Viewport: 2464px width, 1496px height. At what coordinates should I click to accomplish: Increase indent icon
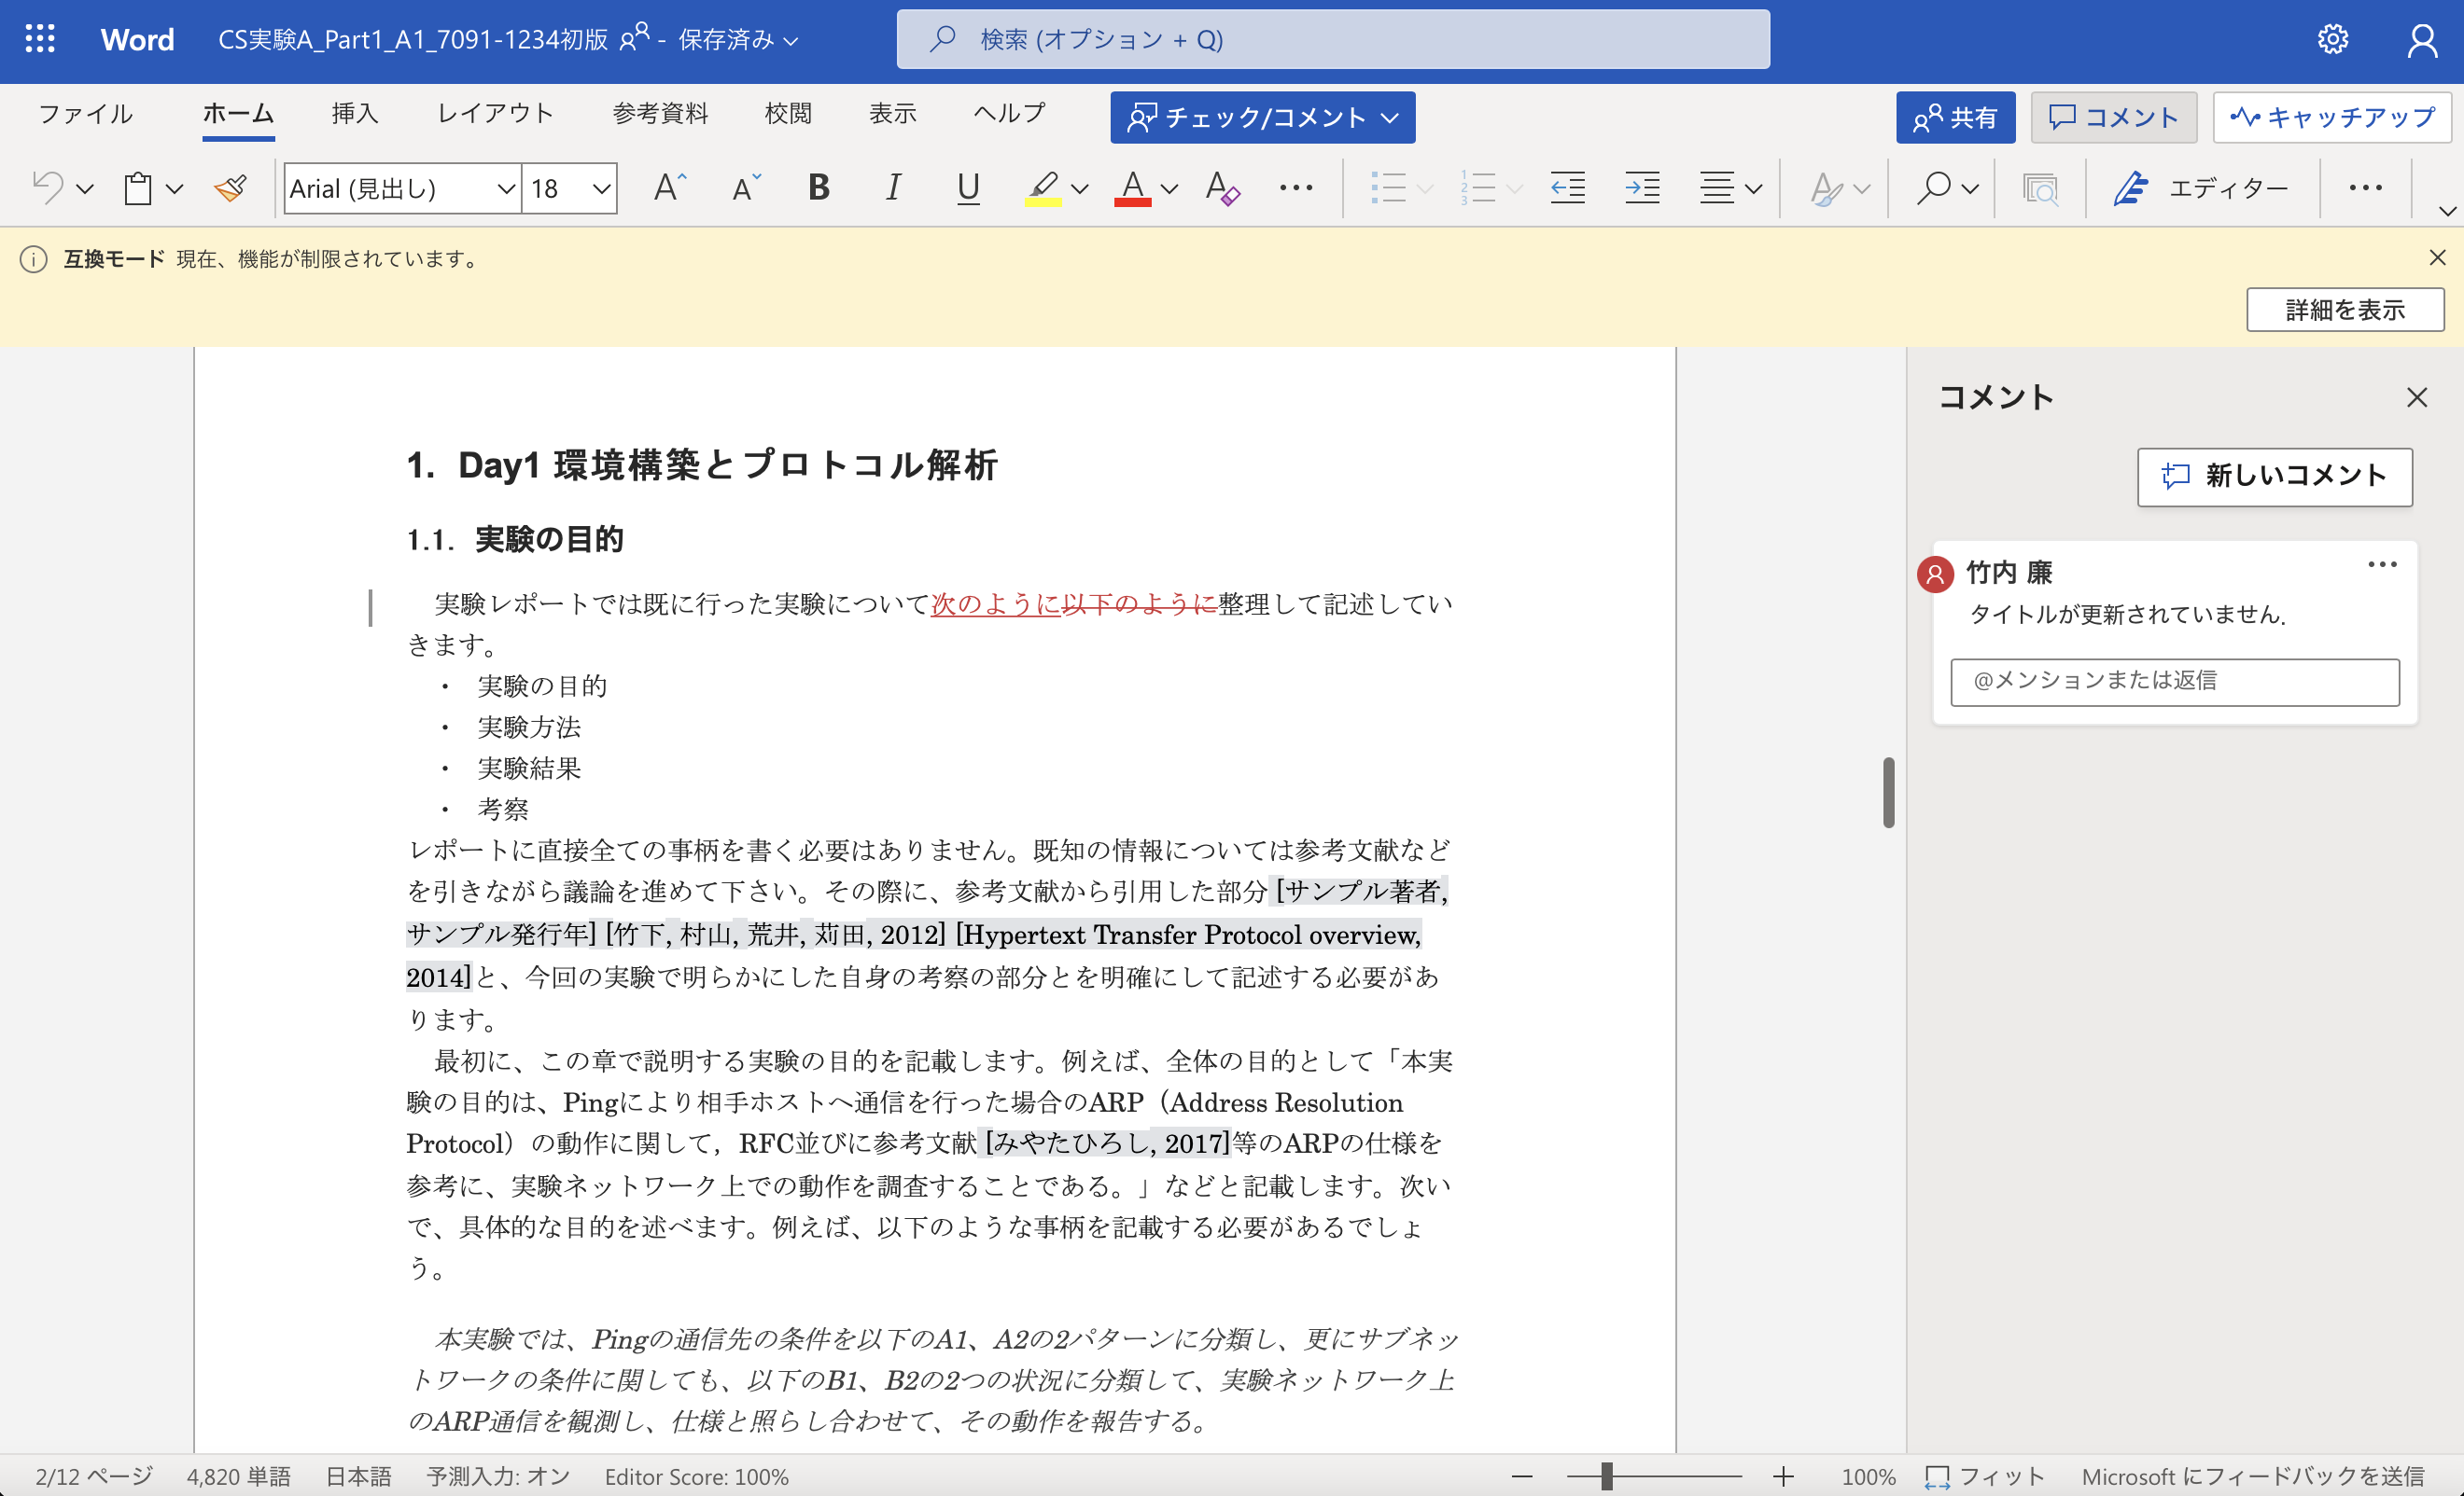[1642, 187]
